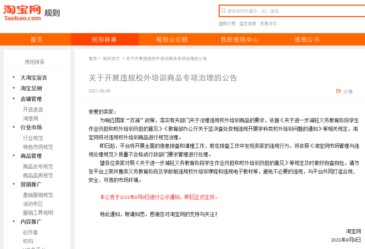365x249 pixels.
Task: Click the search magnifier icon
Action: (223, 11)
